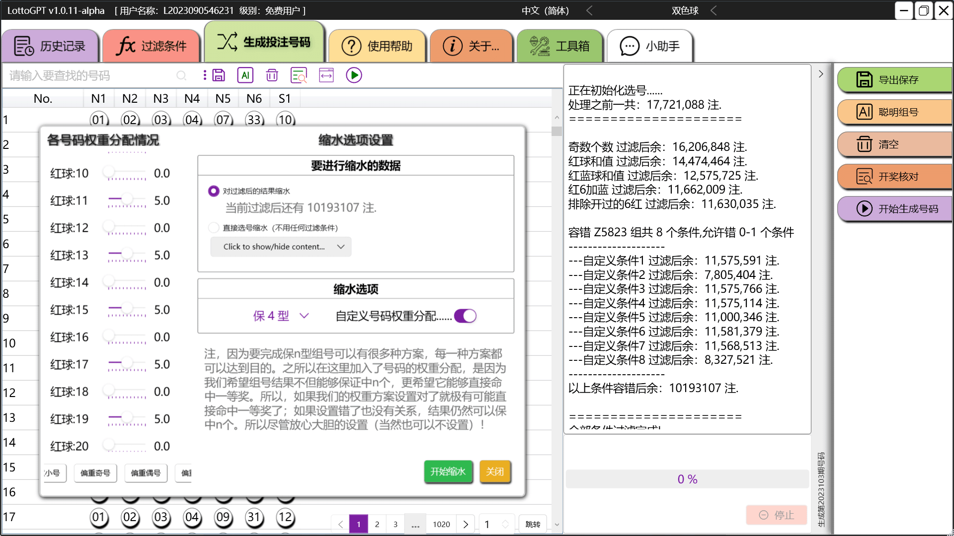The image size is (954, 536).
Task: Click the green 开始缩水 button
Action: [x=448, y=471]
